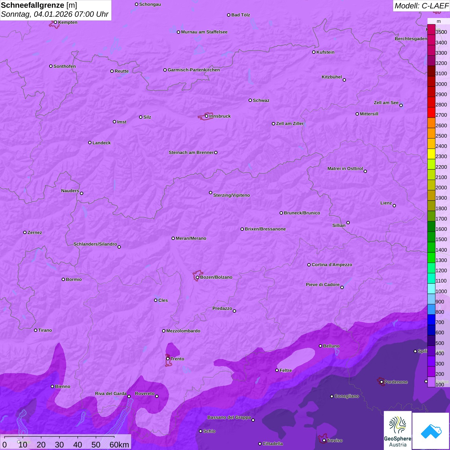The image size is (450, 450).
Task: Click the Mezzolombardo label
Action: [x=183, y=331]
